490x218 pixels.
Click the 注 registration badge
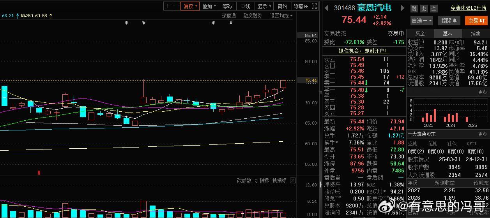(x=433, y=9)
